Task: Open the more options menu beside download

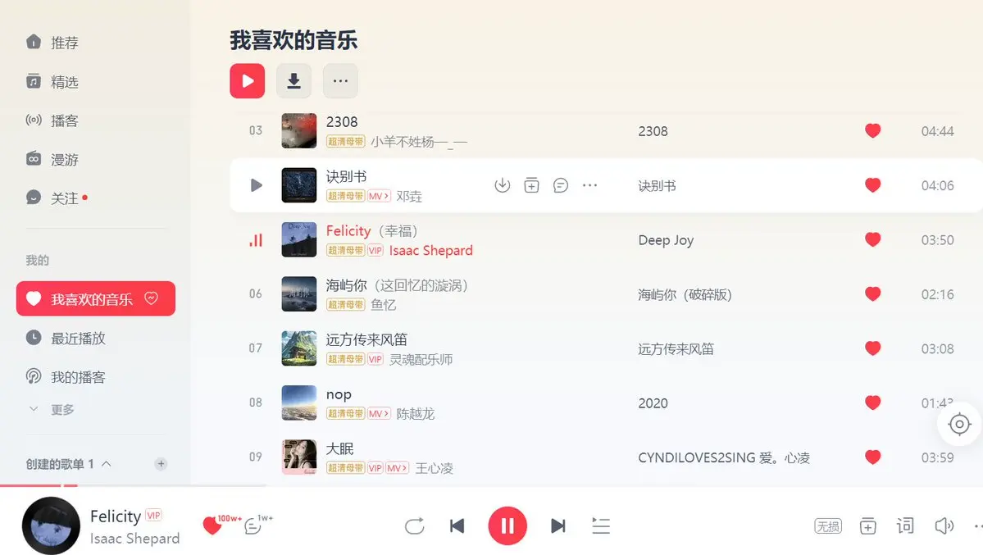Action: (340, 81)
